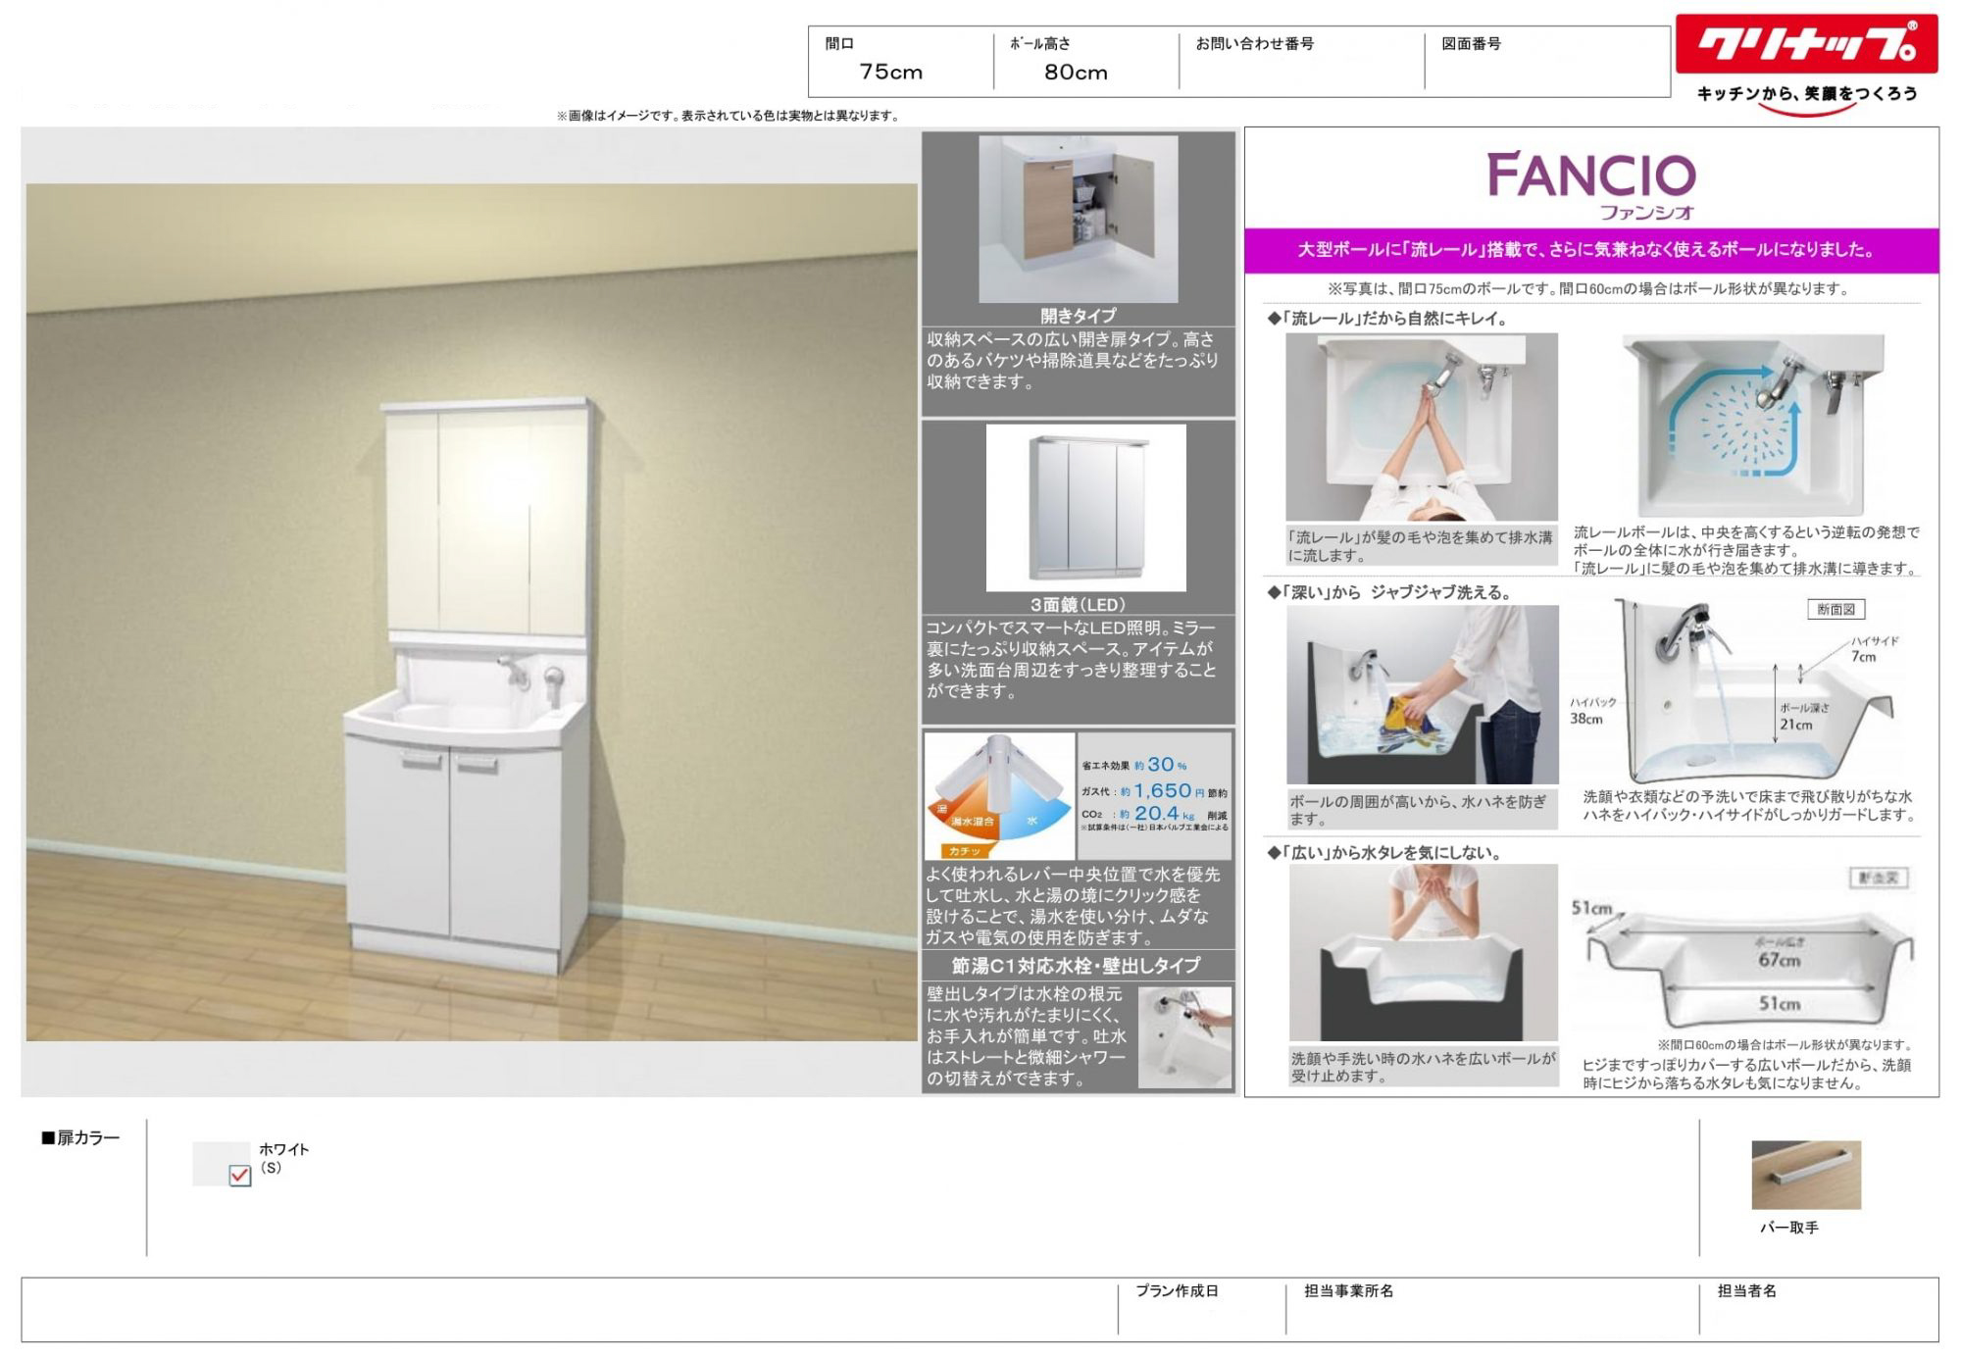
Task: Select the white door color swatch
Action: (x=222, y=1164)
